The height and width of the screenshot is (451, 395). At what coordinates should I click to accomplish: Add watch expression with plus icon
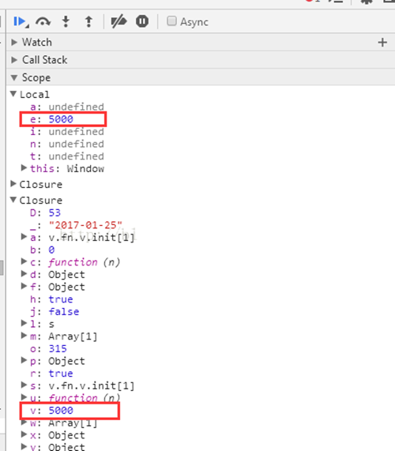382,43
